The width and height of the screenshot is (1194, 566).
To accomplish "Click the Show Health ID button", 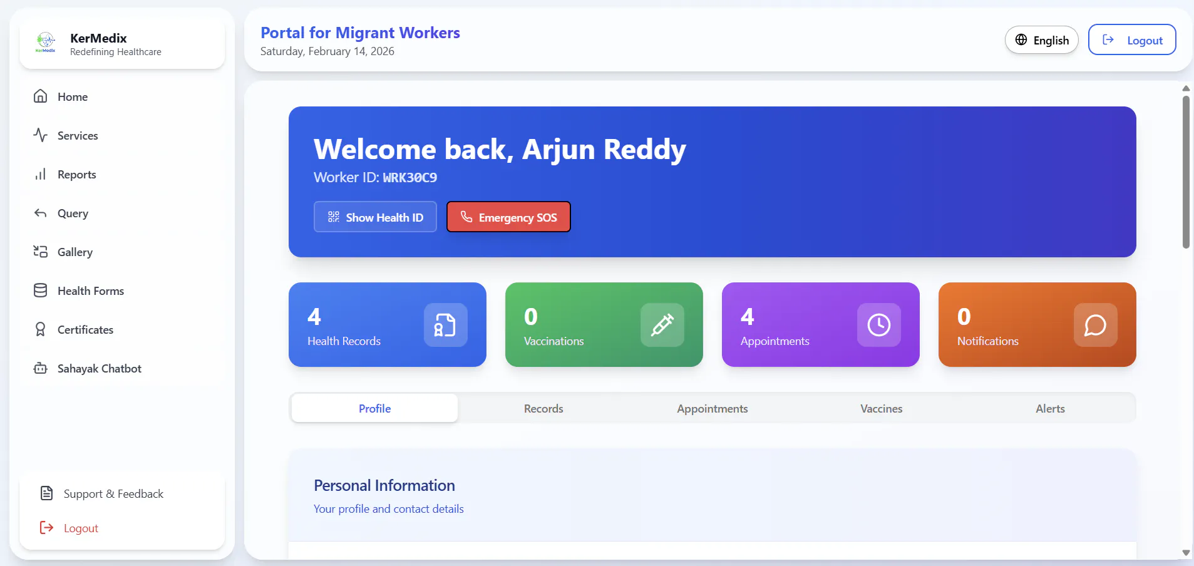I will pos(375,217).
